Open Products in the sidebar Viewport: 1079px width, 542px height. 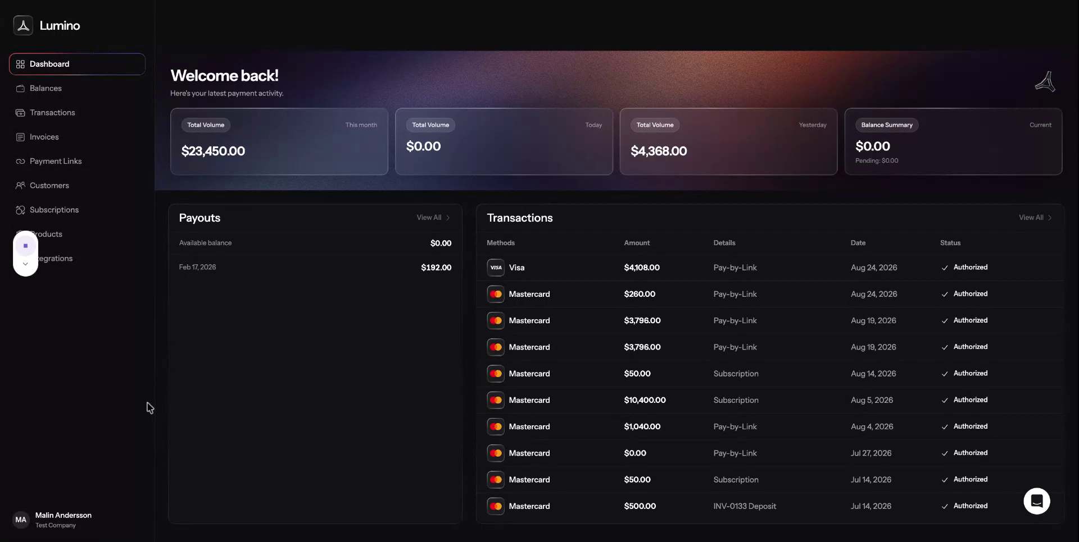[x=77, y=234]
